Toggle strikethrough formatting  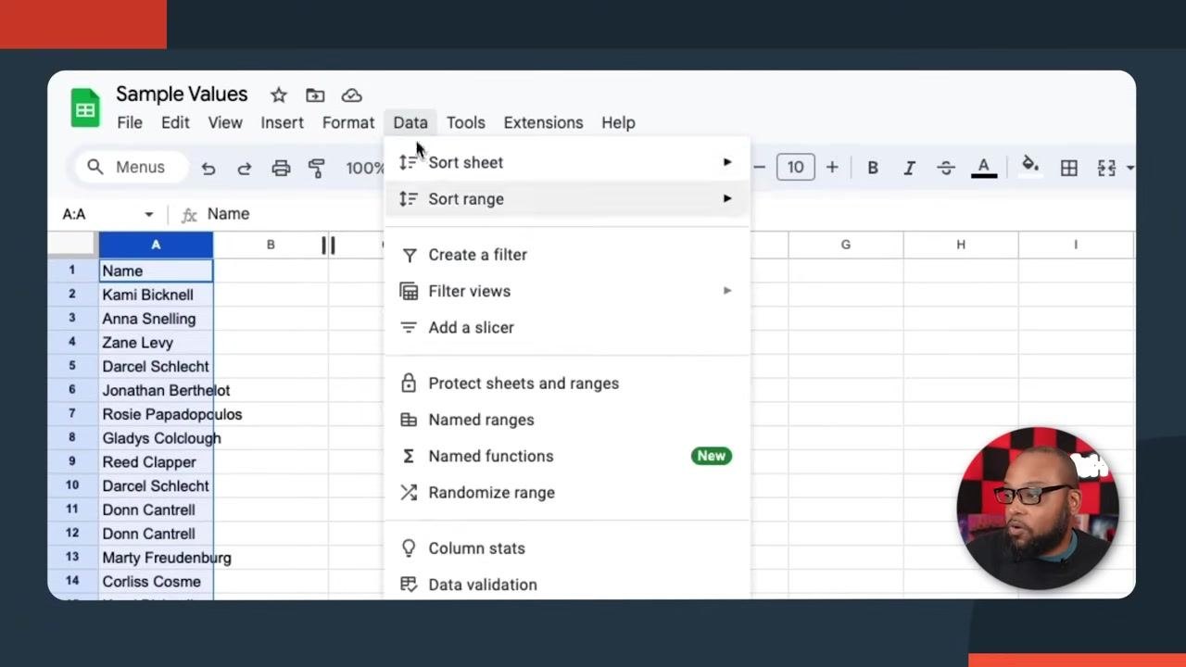tap(946, 168)
